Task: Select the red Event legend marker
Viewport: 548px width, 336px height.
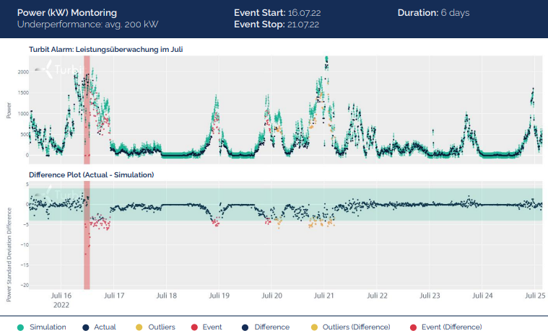Action: point(195,327)
